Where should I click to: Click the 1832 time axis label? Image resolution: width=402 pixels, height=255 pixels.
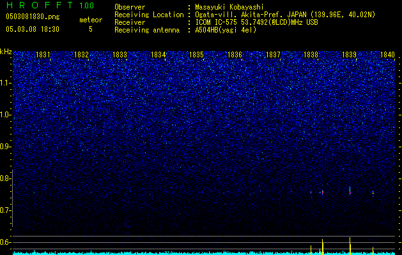point(81,54)
